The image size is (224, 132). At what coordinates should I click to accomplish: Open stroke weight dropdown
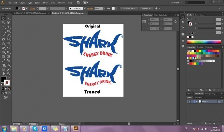point(48,8)
